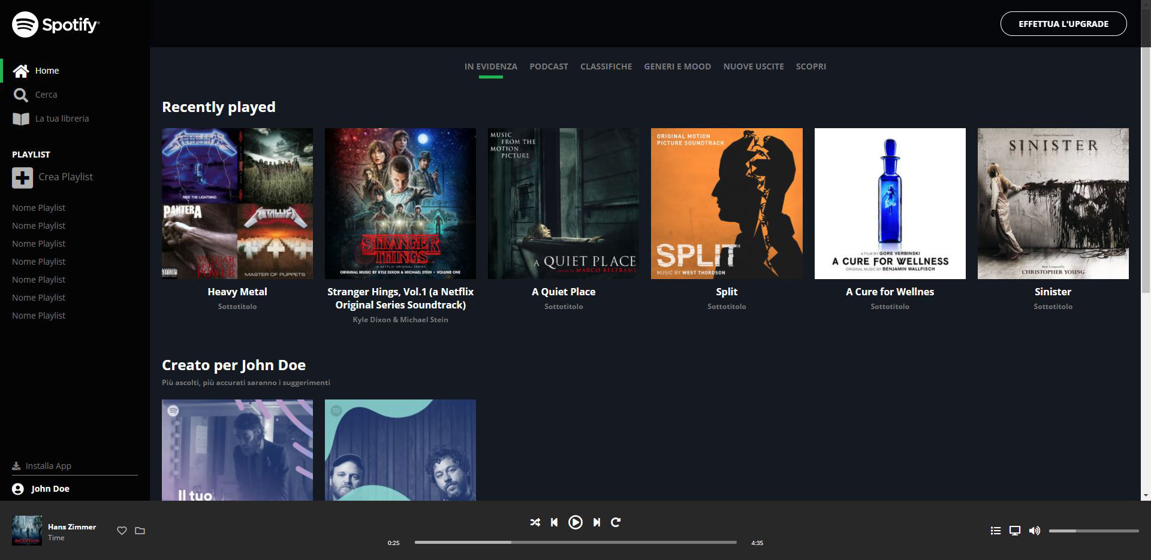Click the track name 'Time'
This screenshot has width=1151, height=560.
pyautogui.click(x=56, y=538)
